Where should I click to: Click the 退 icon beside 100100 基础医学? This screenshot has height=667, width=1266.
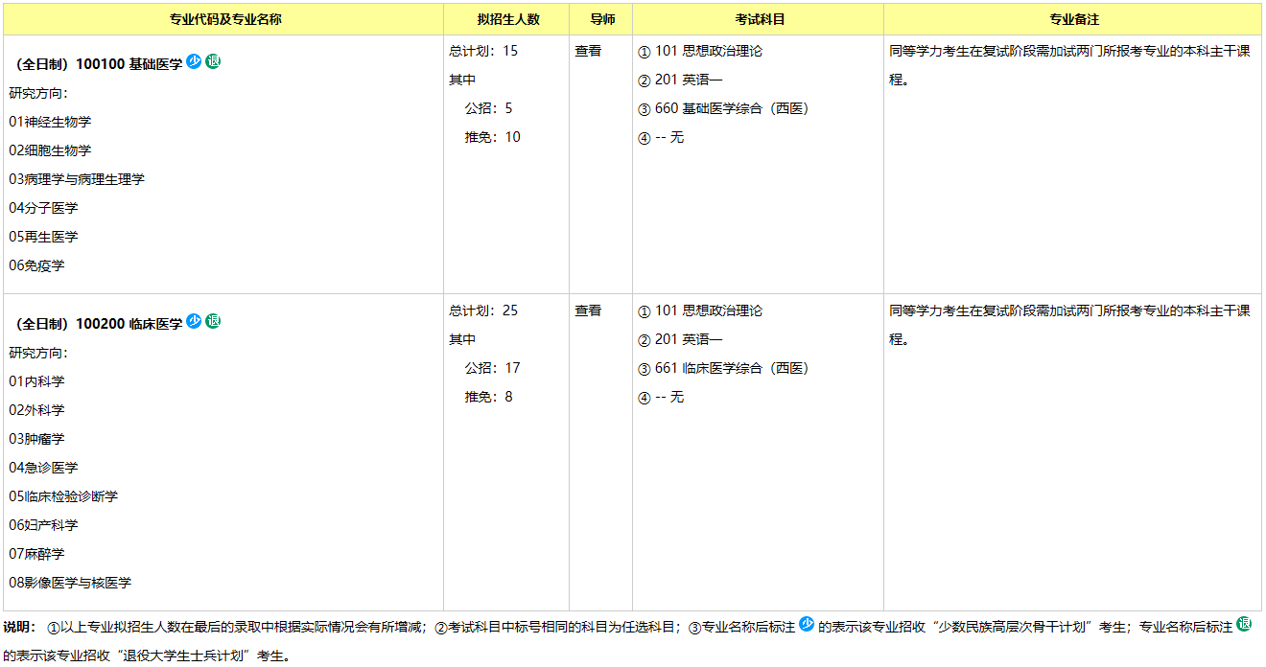pyautogui.click(x=213, y=61)
